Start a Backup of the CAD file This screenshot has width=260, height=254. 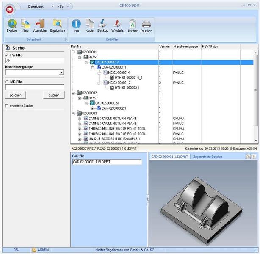point(102,25)
